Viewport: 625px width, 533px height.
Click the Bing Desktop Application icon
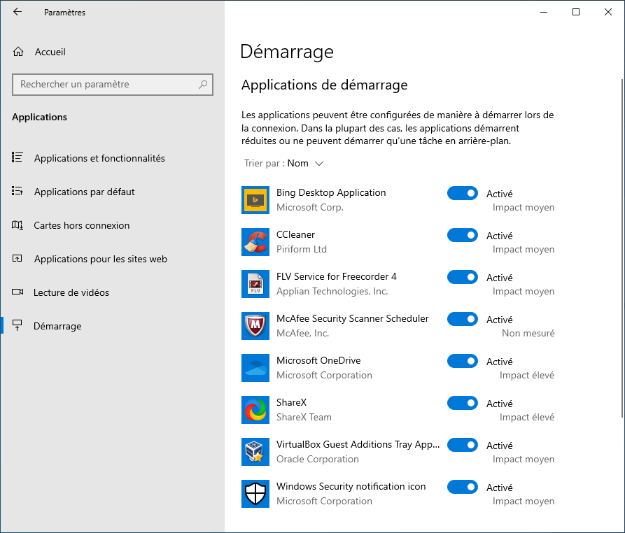[x=255, y=200]
